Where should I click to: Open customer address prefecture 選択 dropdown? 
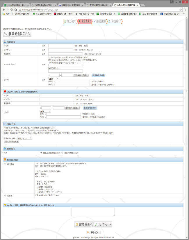click(54, 79)
